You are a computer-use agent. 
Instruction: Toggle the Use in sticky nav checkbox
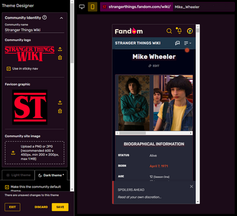(8, 69)
